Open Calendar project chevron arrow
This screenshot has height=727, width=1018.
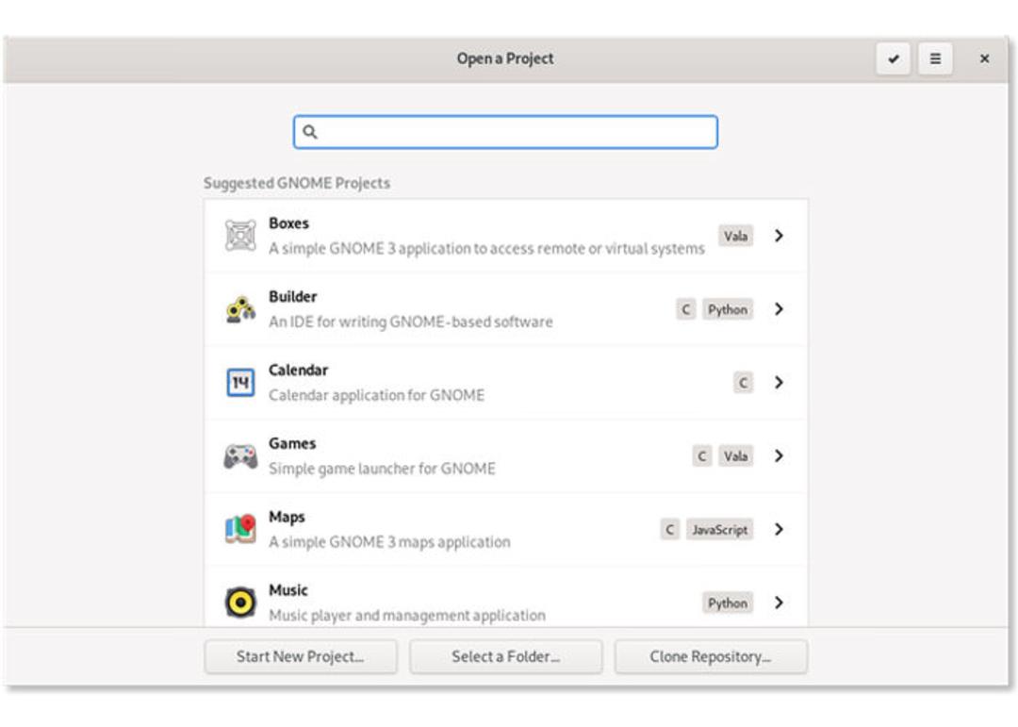click(780, 383)
